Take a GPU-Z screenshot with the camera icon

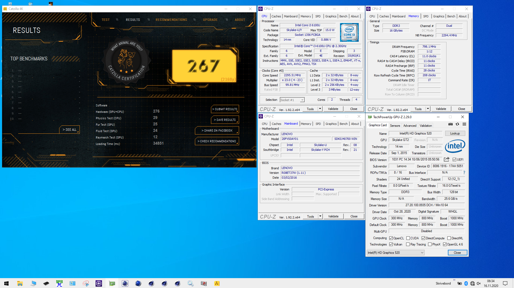pyautogui.click(x=451, y=124)
